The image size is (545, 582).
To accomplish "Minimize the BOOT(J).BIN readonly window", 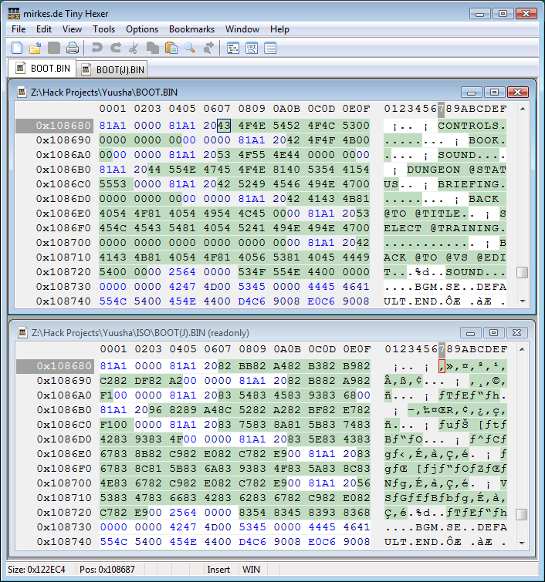I will 471,332.
